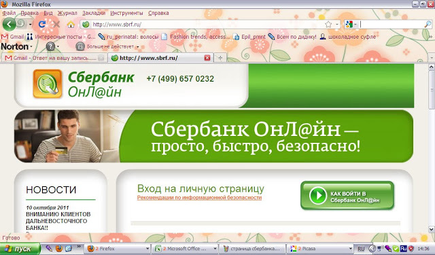Screen dimensions: 435x255
Task: Click the Sberbank Online orange logo
Action: point(48,84)
